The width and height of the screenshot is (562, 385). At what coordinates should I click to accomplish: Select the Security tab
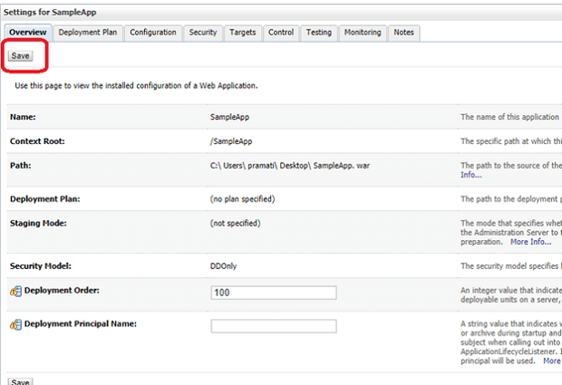202,33
